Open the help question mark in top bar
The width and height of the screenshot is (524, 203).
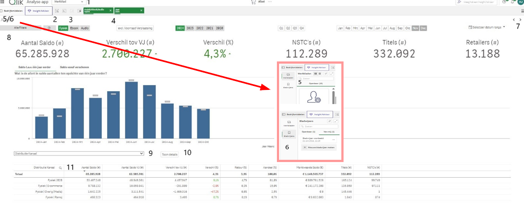[504, 2]
